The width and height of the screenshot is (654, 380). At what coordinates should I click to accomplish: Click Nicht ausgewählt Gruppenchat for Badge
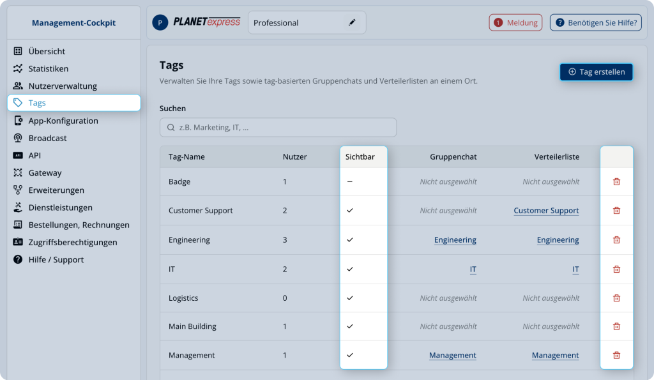[448, 181]
